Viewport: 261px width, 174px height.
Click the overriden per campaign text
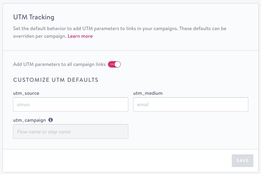tap(40, 36)
